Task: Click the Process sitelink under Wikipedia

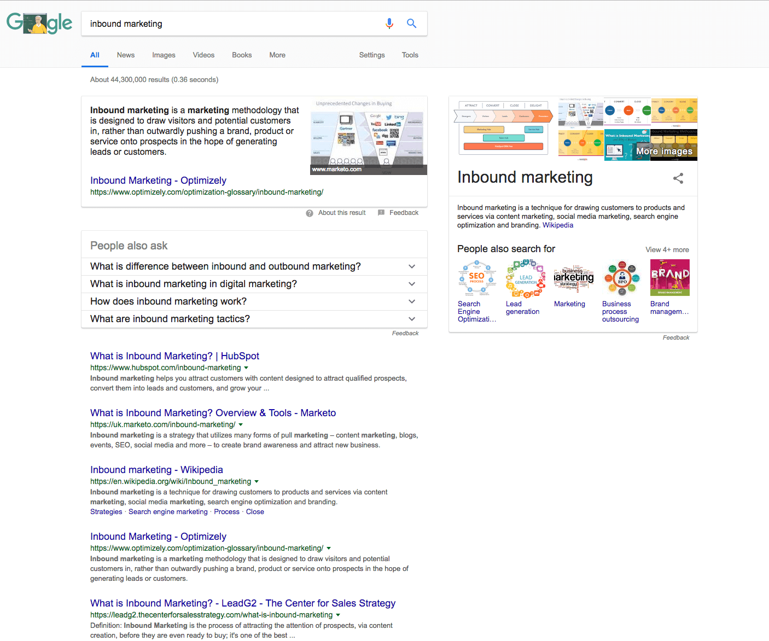Action: pos(226,512)
